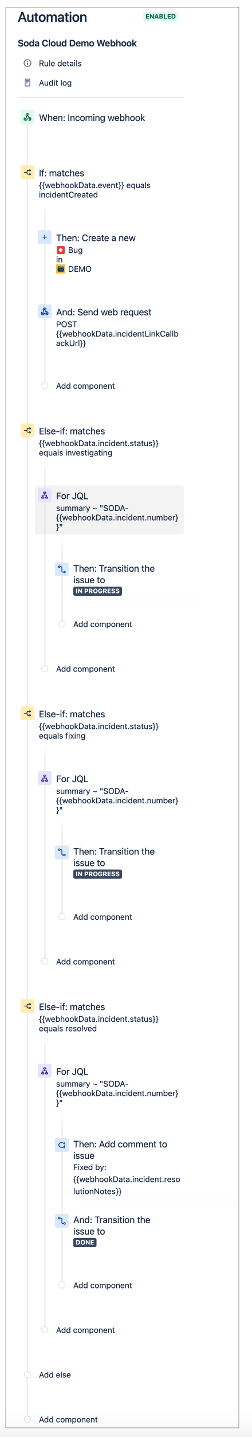Click the ENABLED status badge

160,17
